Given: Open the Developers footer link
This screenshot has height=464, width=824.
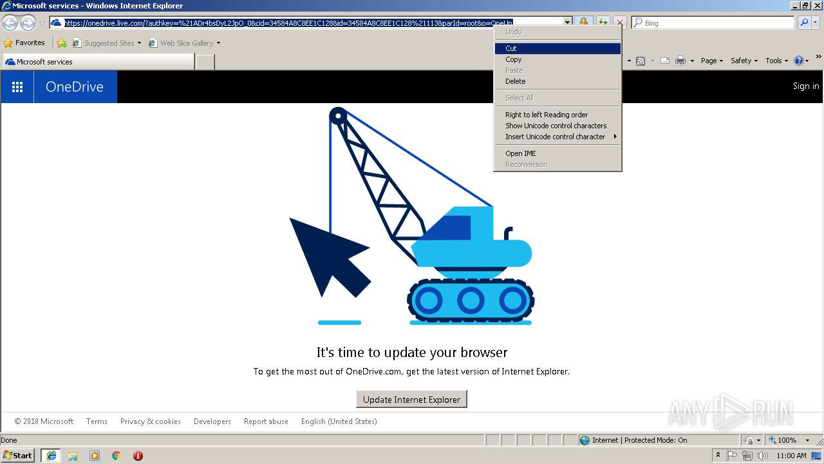Looking at the screenshot, I should pos(212,421).
